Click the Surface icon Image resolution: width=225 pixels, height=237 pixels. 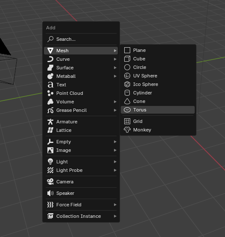pos(50,68)
